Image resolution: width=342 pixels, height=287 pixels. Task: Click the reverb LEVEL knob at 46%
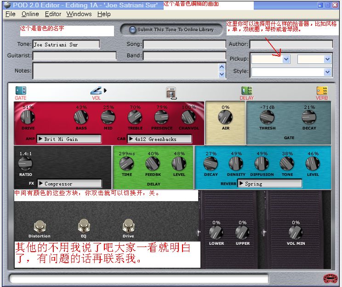pos(313,163)
